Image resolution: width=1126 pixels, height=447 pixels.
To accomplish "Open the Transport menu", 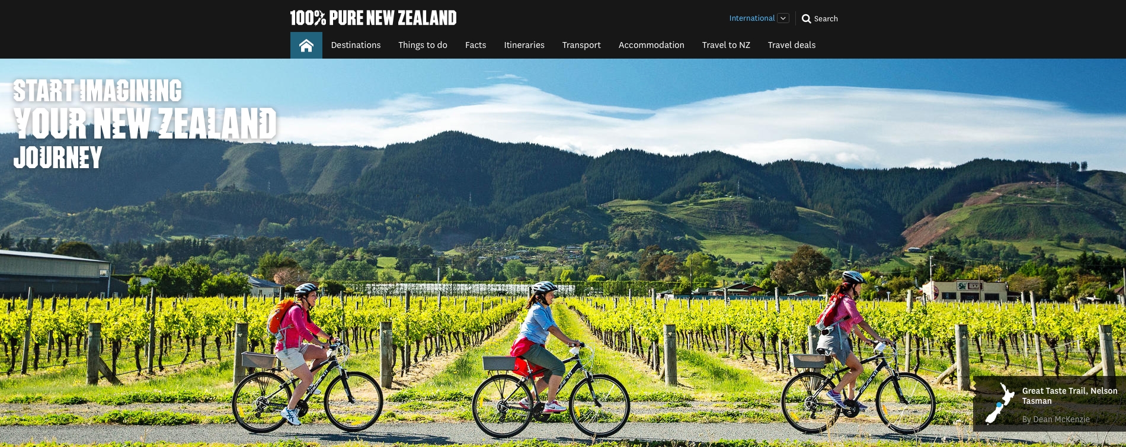I will (581, 45).
